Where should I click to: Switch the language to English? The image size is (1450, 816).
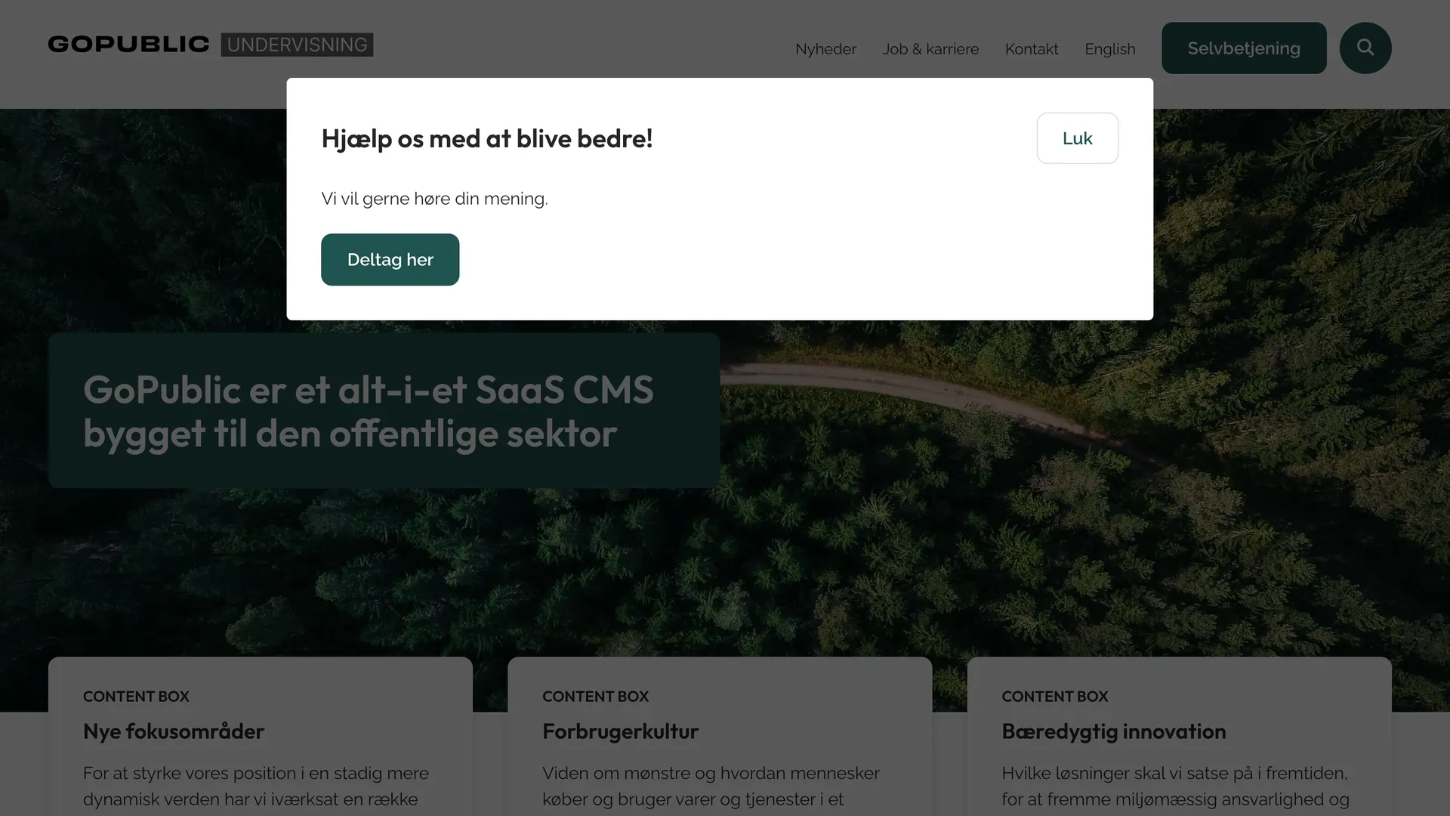1109,49
